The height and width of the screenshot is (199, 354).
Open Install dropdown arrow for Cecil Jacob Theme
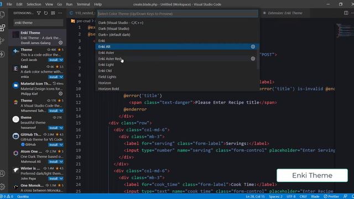[x=61, y=60]
